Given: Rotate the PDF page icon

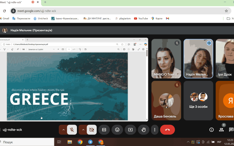Looking at the screenshot, I should point(80,49).
